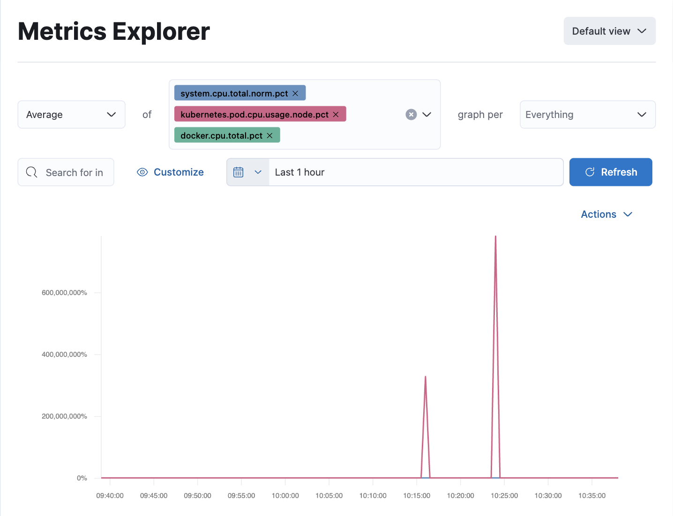The image size is (673, 516).
Task: Clear all selected metrics with circular X
Action: [x=411, y=114]
